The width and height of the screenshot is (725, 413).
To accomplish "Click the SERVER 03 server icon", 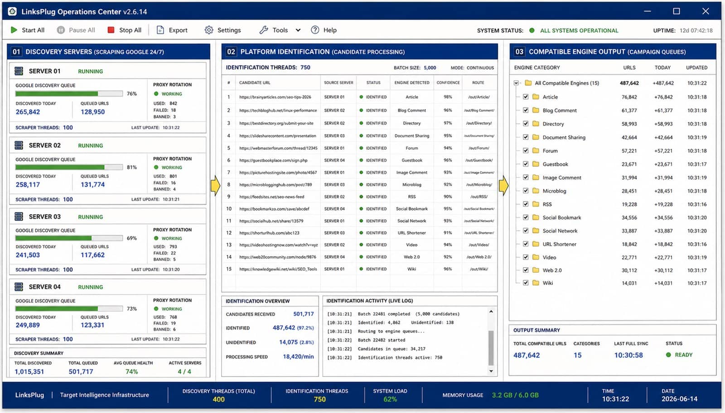I will pos(19,216).
